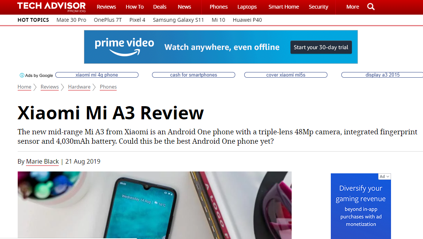Expand the More navigation menu
The width and height of the screenshot is (423, 239).
[352, 7]
